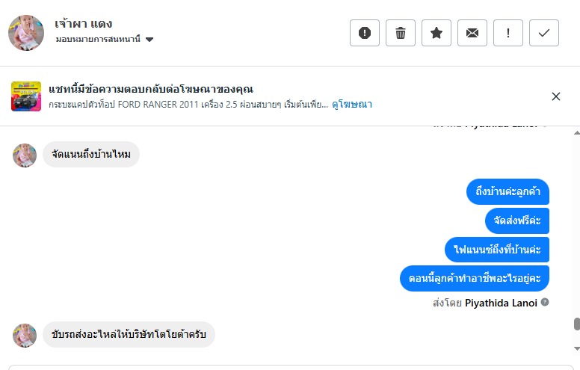Click the scrollbar up arrow
580x370 pixels.
[x=576, y=132]
